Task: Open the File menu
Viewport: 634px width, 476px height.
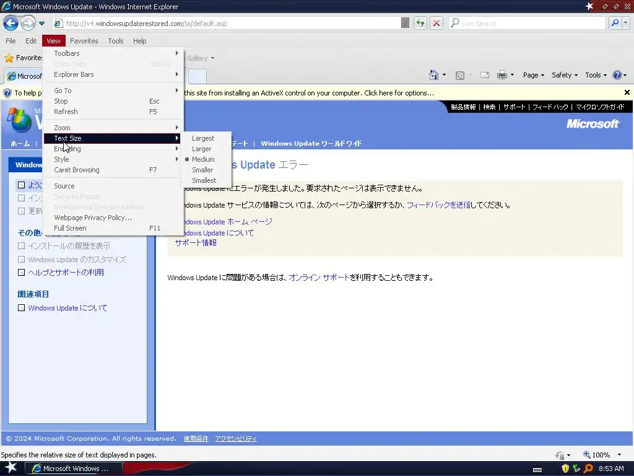Action: coord(11,41)
